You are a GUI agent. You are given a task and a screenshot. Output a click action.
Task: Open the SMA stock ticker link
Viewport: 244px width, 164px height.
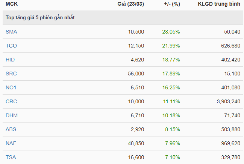(x=11, y=32)
